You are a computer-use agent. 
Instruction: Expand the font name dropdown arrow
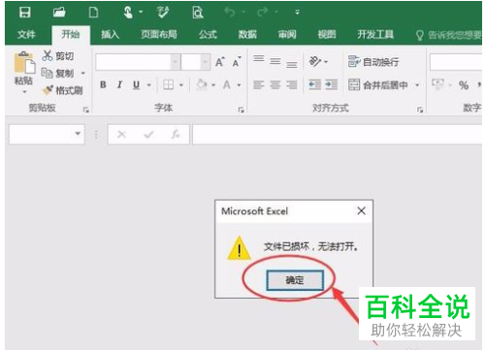coord(175,62)
